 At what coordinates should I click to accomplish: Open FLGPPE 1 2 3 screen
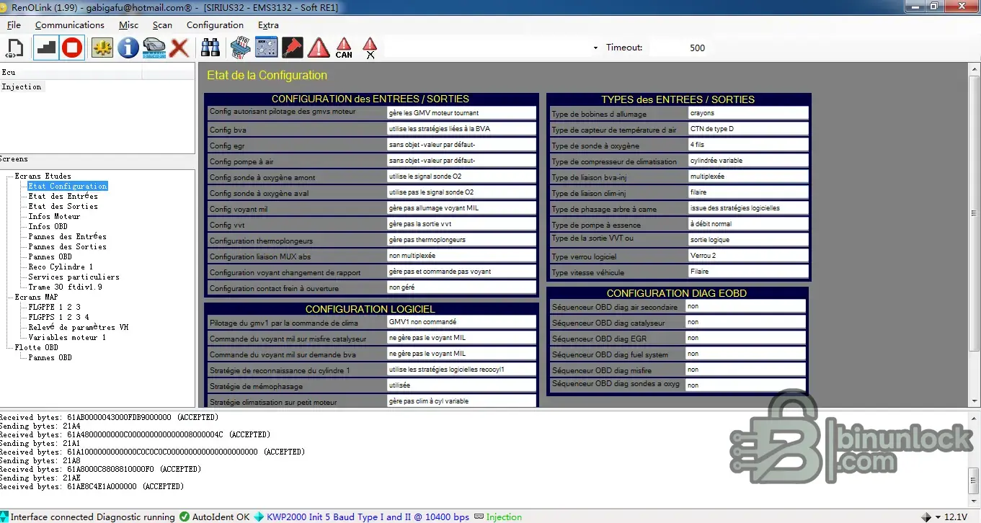coord(54,307)
